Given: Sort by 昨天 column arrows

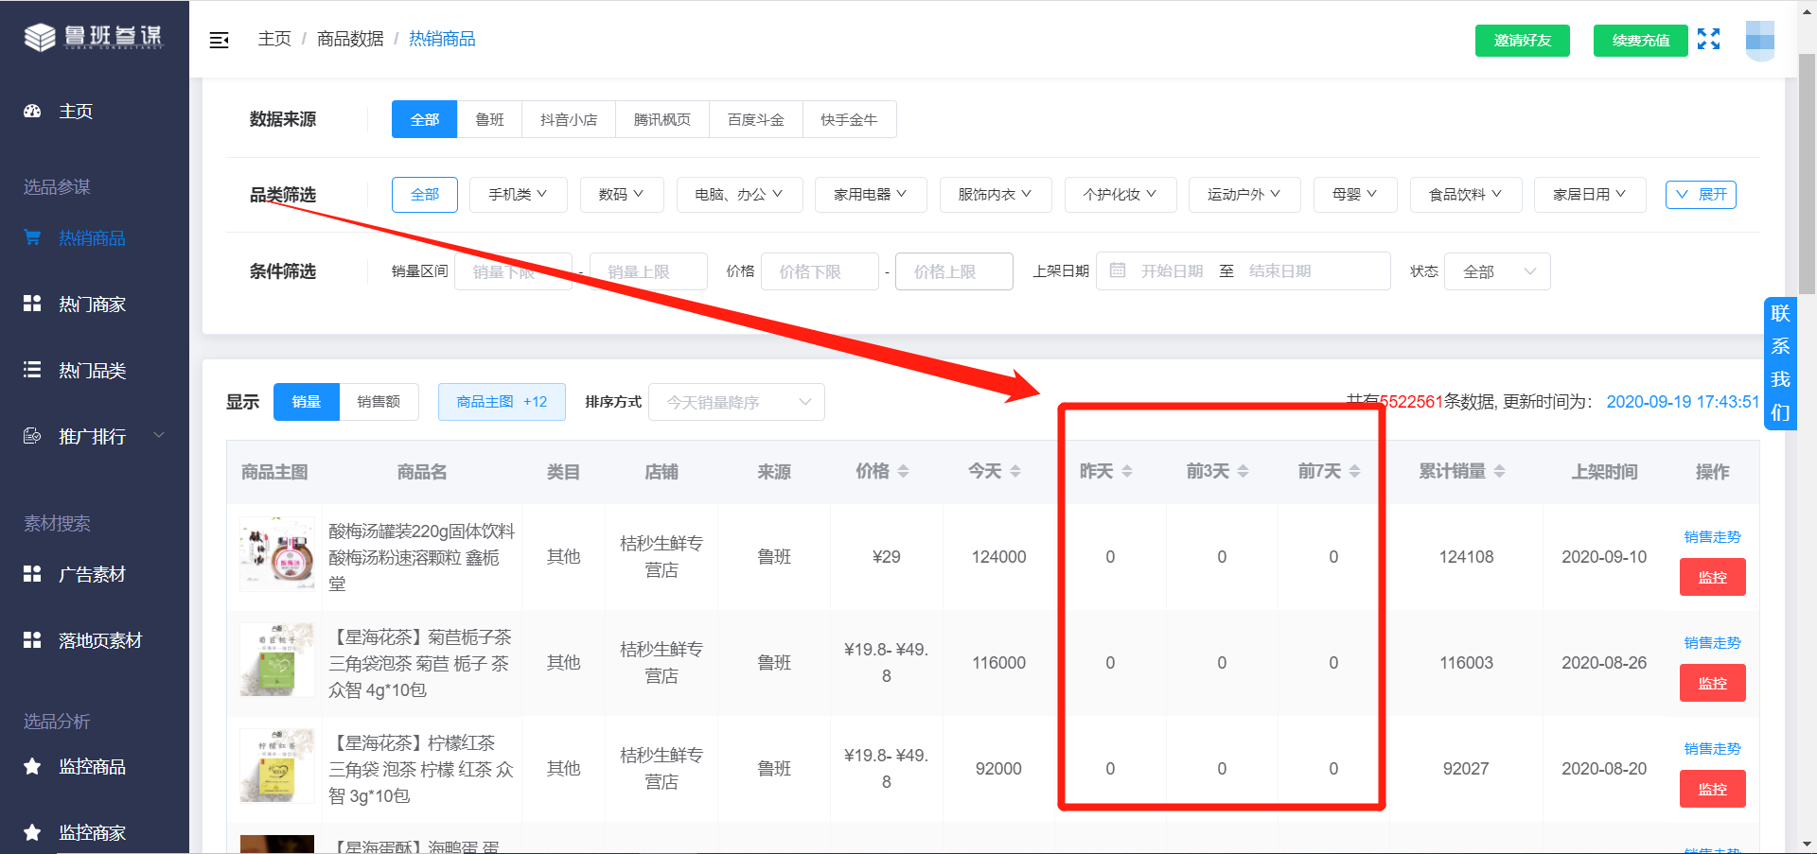Looking at the screenshot, I should 1127,471.
